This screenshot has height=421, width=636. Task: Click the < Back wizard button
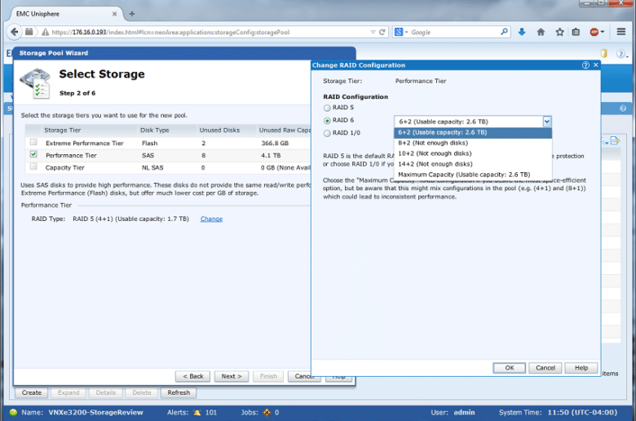coord(192,376)
